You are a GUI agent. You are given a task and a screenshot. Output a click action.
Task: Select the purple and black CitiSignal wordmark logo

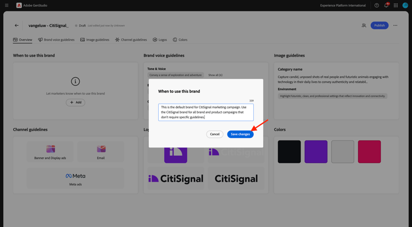176,179
